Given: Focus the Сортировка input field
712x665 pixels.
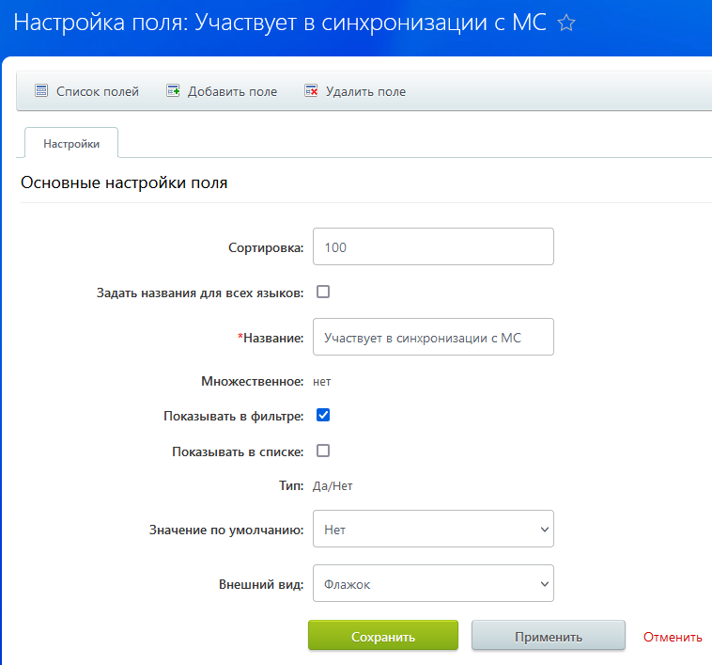Looking at the screenshot, I should coord(432,247).
